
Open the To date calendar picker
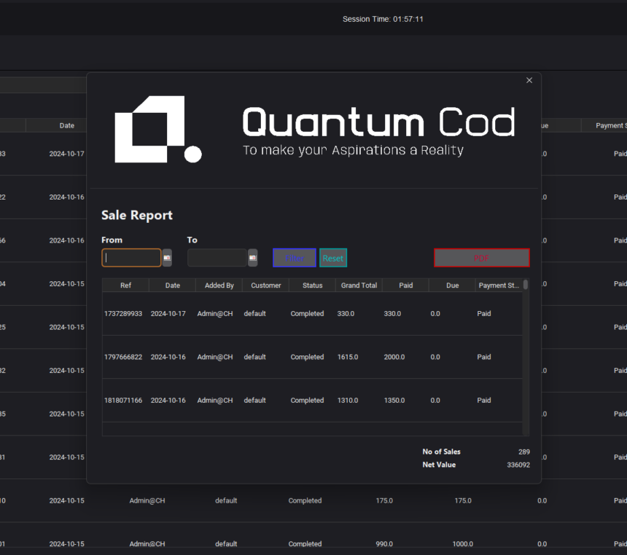point(253,258)
